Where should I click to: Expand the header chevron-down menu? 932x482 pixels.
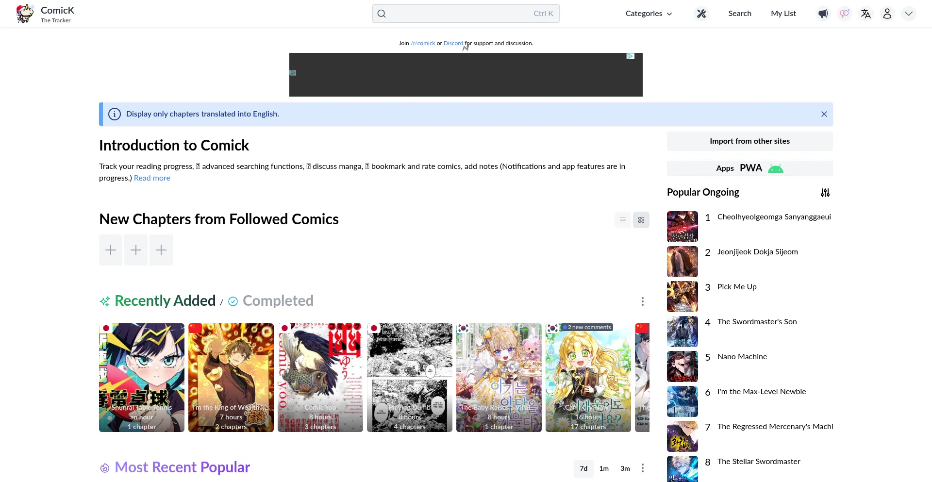click(x=909, y=14)
